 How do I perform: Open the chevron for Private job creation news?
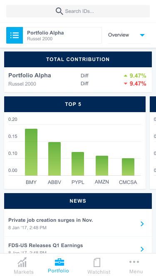(x=142, y=224)
